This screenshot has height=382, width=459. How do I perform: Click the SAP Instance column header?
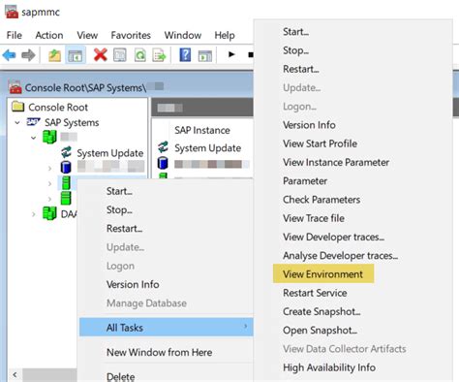click(202, 130)
